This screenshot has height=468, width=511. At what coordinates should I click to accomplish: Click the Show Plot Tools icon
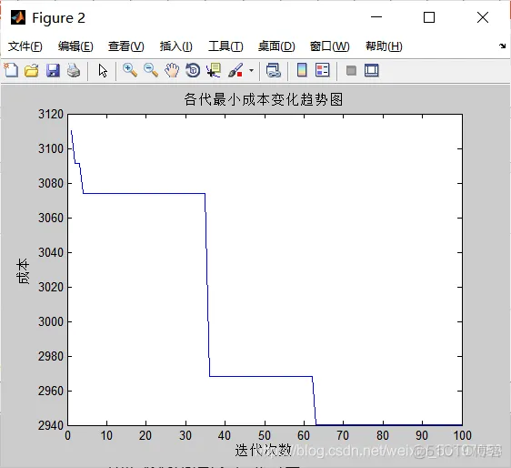(372, 70)
